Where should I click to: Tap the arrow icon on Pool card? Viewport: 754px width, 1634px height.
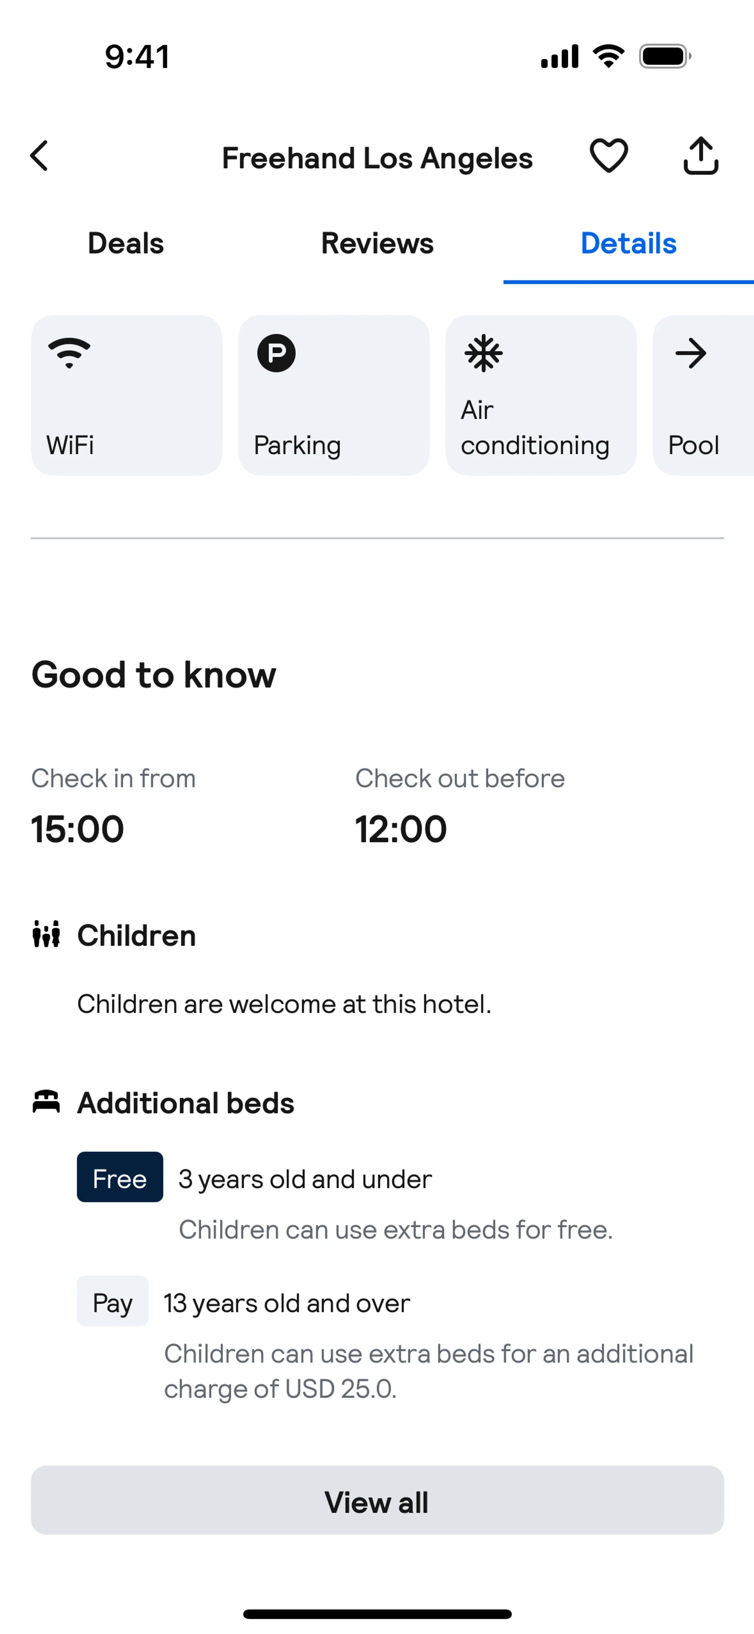(690, 353)
